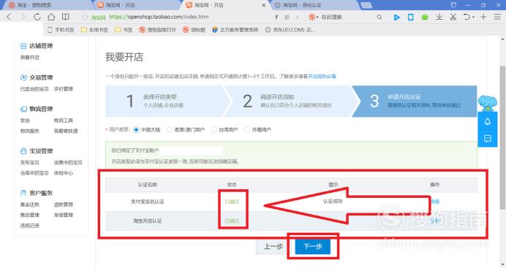The height and width of the screenshot is (268, 506).
Task: Click the 宝贝管理 sidebar icon
Action: tap(23, 151)
